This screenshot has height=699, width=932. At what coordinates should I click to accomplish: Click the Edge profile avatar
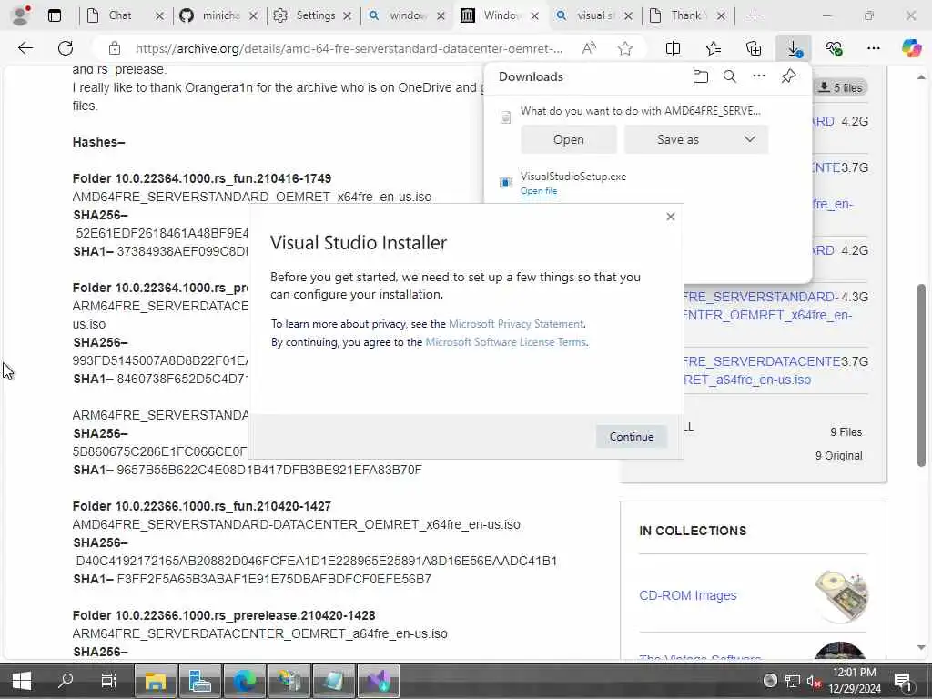pos(21,15)
